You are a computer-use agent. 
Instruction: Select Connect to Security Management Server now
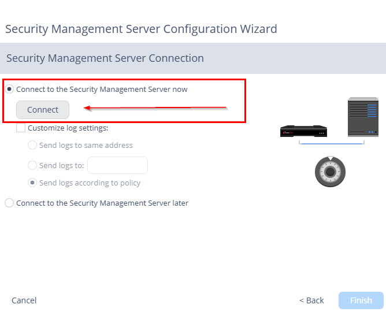point(9,89)
